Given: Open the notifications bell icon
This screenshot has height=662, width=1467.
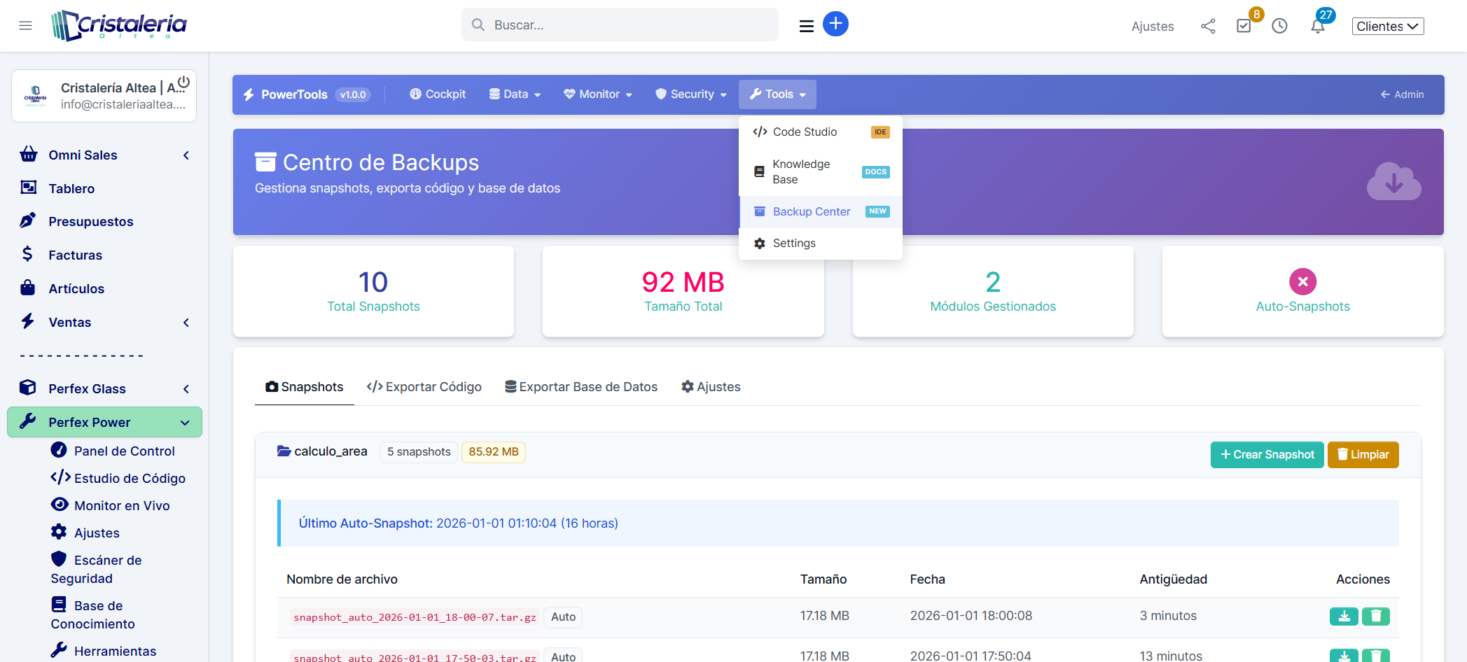Looking at the screenshot, I should click(x=1317, y=27).
